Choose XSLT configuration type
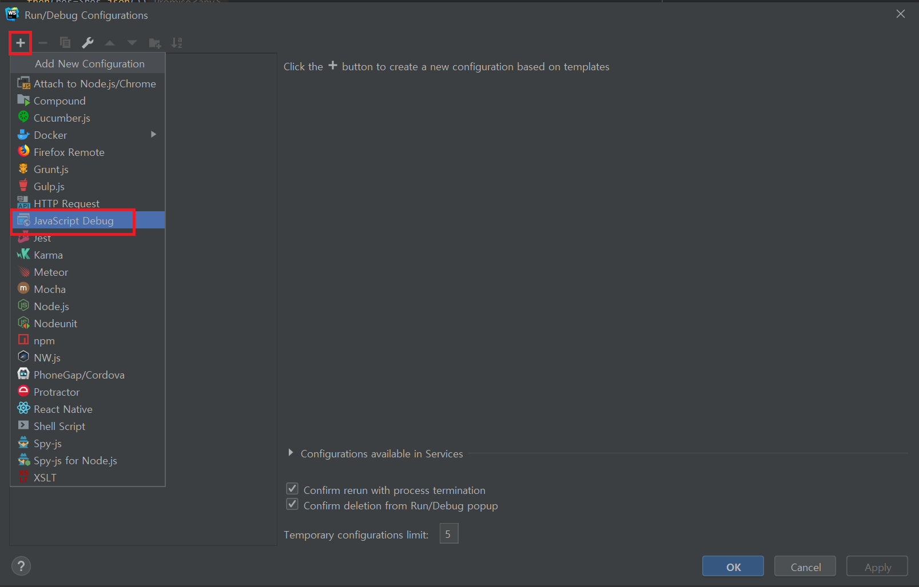This screenshot has width=919, height=587. (87, 477)
